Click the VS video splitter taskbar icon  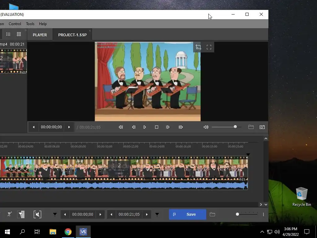(83, 231)
